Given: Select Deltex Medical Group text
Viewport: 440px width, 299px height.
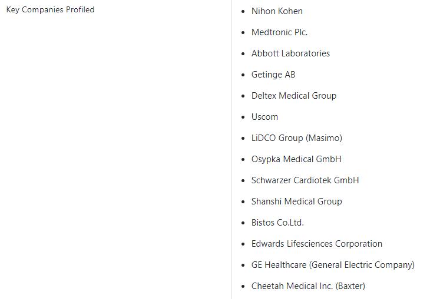Looking at the screenshot, I should [x=294, y=96].
